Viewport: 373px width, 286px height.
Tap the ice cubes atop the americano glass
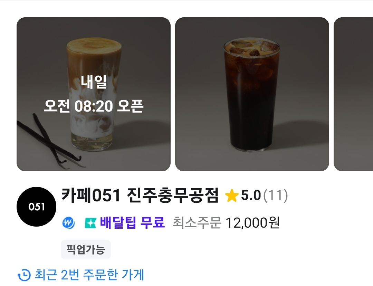pyautogui.click(x=252, y=48)
